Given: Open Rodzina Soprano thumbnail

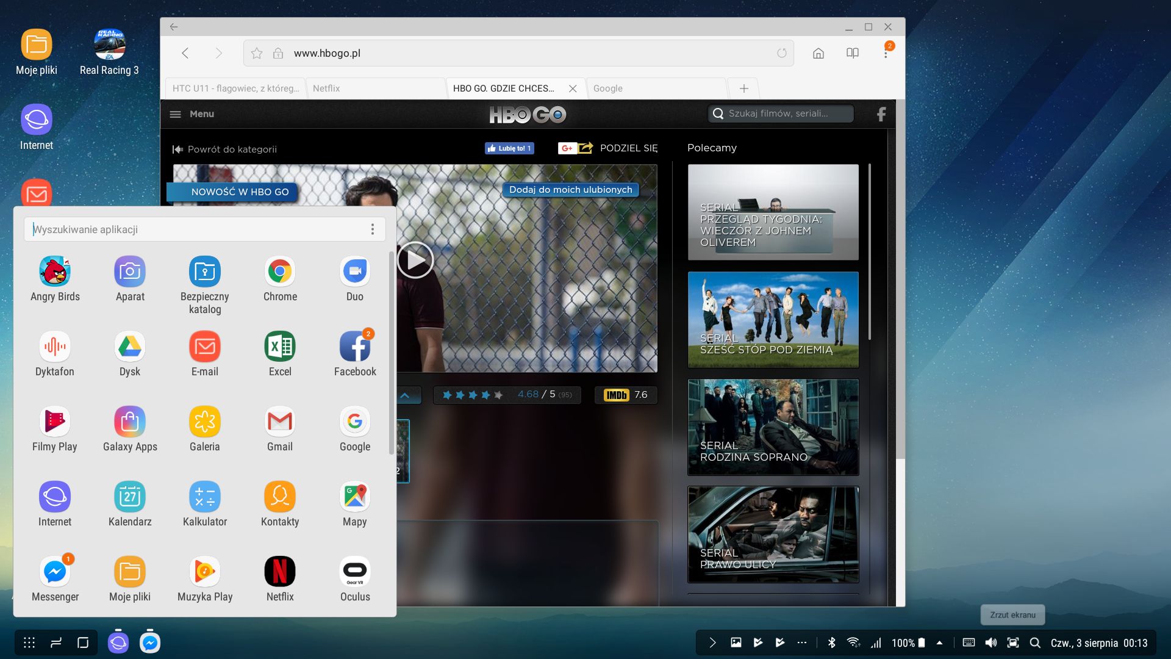Looking at the screenshot, I should click(x=773, y=427).
